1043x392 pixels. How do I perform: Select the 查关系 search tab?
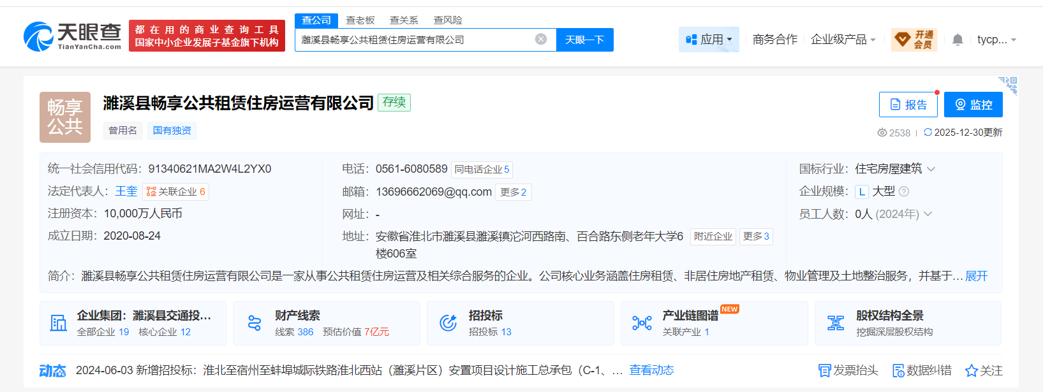(404, 20)
